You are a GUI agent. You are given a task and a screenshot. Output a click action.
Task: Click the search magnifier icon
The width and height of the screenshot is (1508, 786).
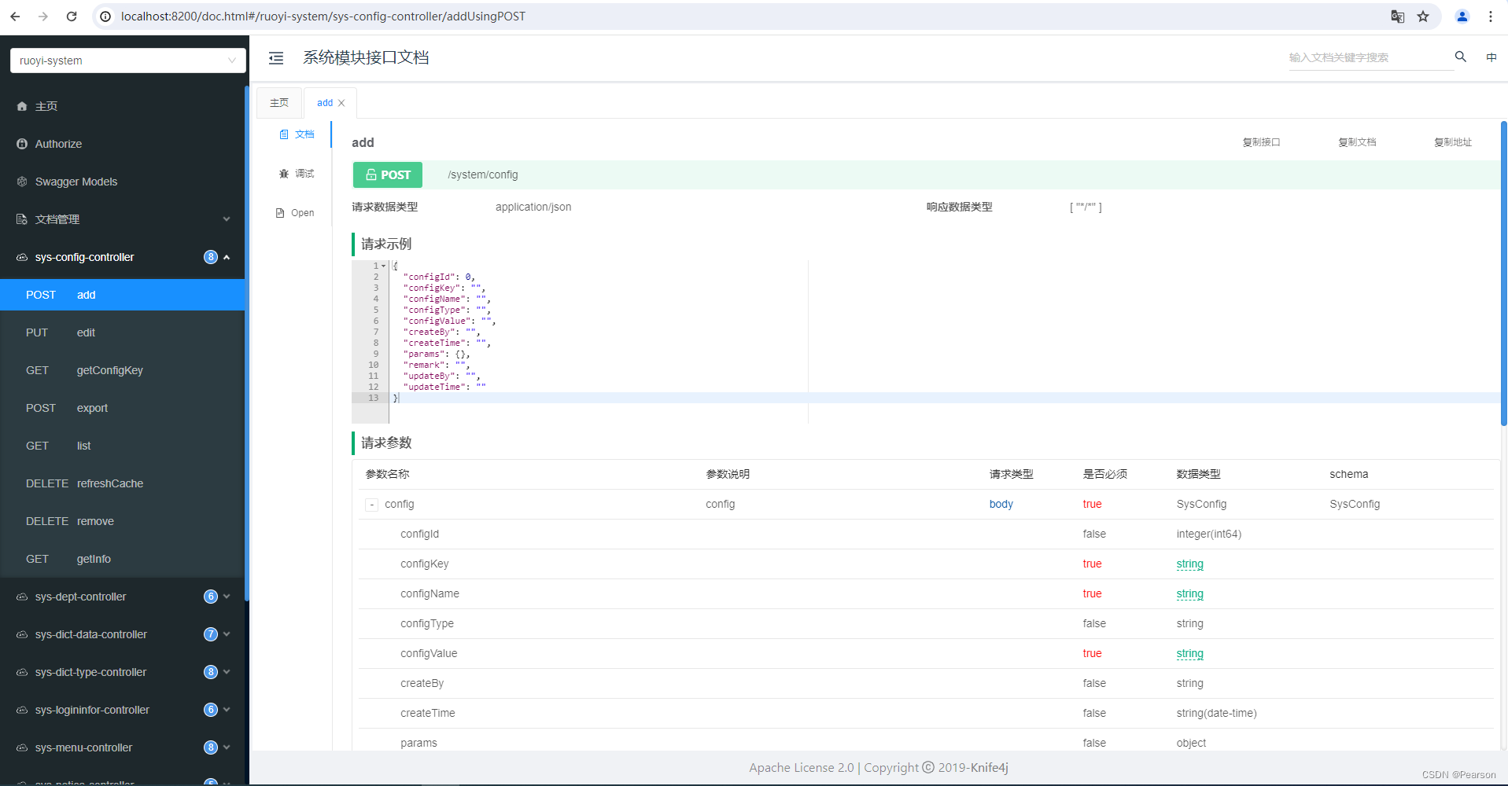tap(1461, 57)
